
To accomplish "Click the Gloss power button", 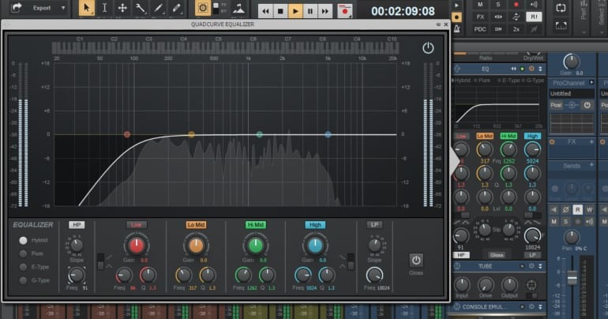I will click(415, 259).
